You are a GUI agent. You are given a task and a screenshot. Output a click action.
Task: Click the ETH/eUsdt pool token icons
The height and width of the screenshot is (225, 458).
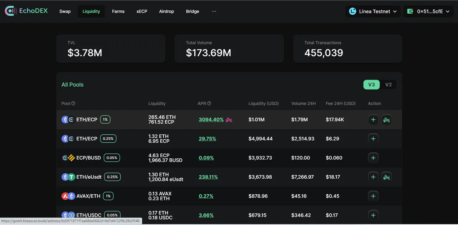tap(68, 177)
